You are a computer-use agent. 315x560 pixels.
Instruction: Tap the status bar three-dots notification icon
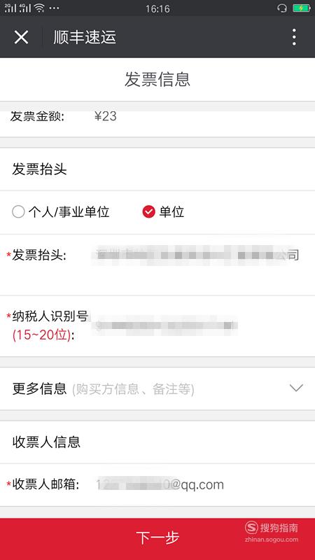54,8
